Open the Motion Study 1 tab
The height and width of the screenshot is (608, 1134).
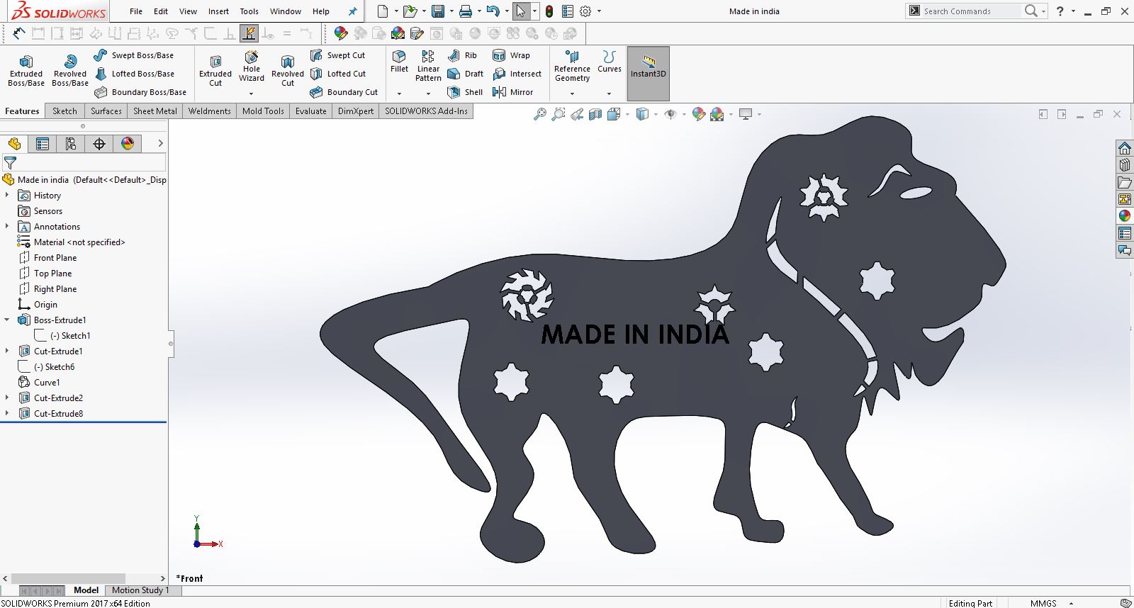[140, 590]
